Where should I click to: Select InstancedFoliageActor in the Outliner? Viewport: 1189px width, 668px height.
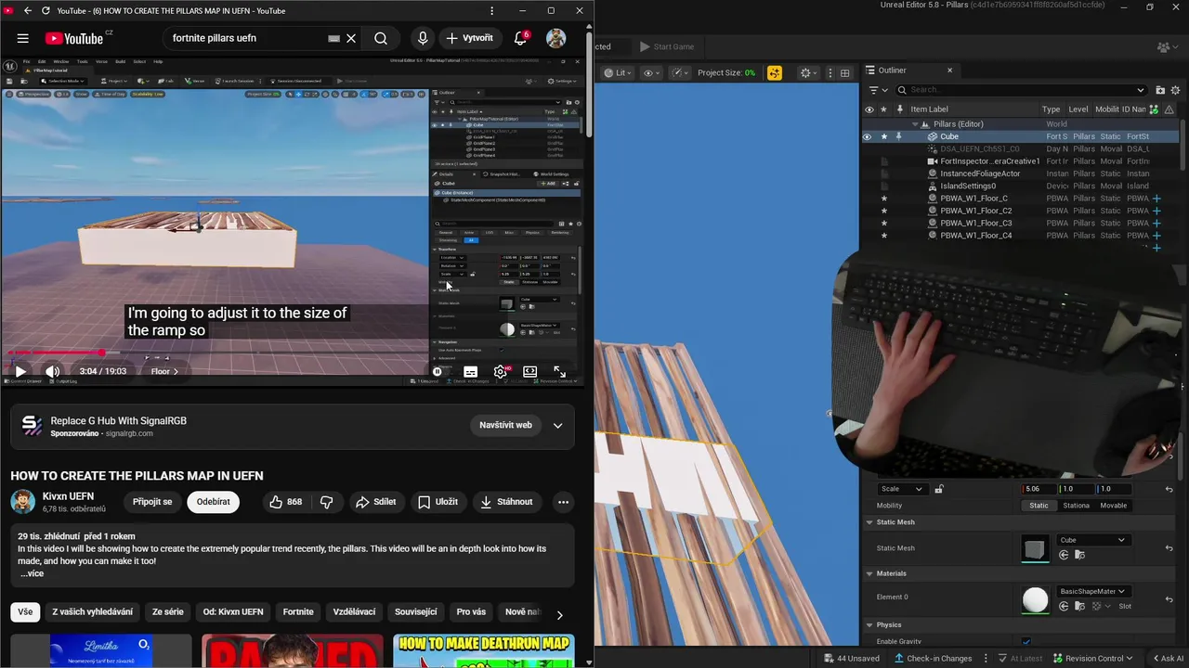(979, 173)
